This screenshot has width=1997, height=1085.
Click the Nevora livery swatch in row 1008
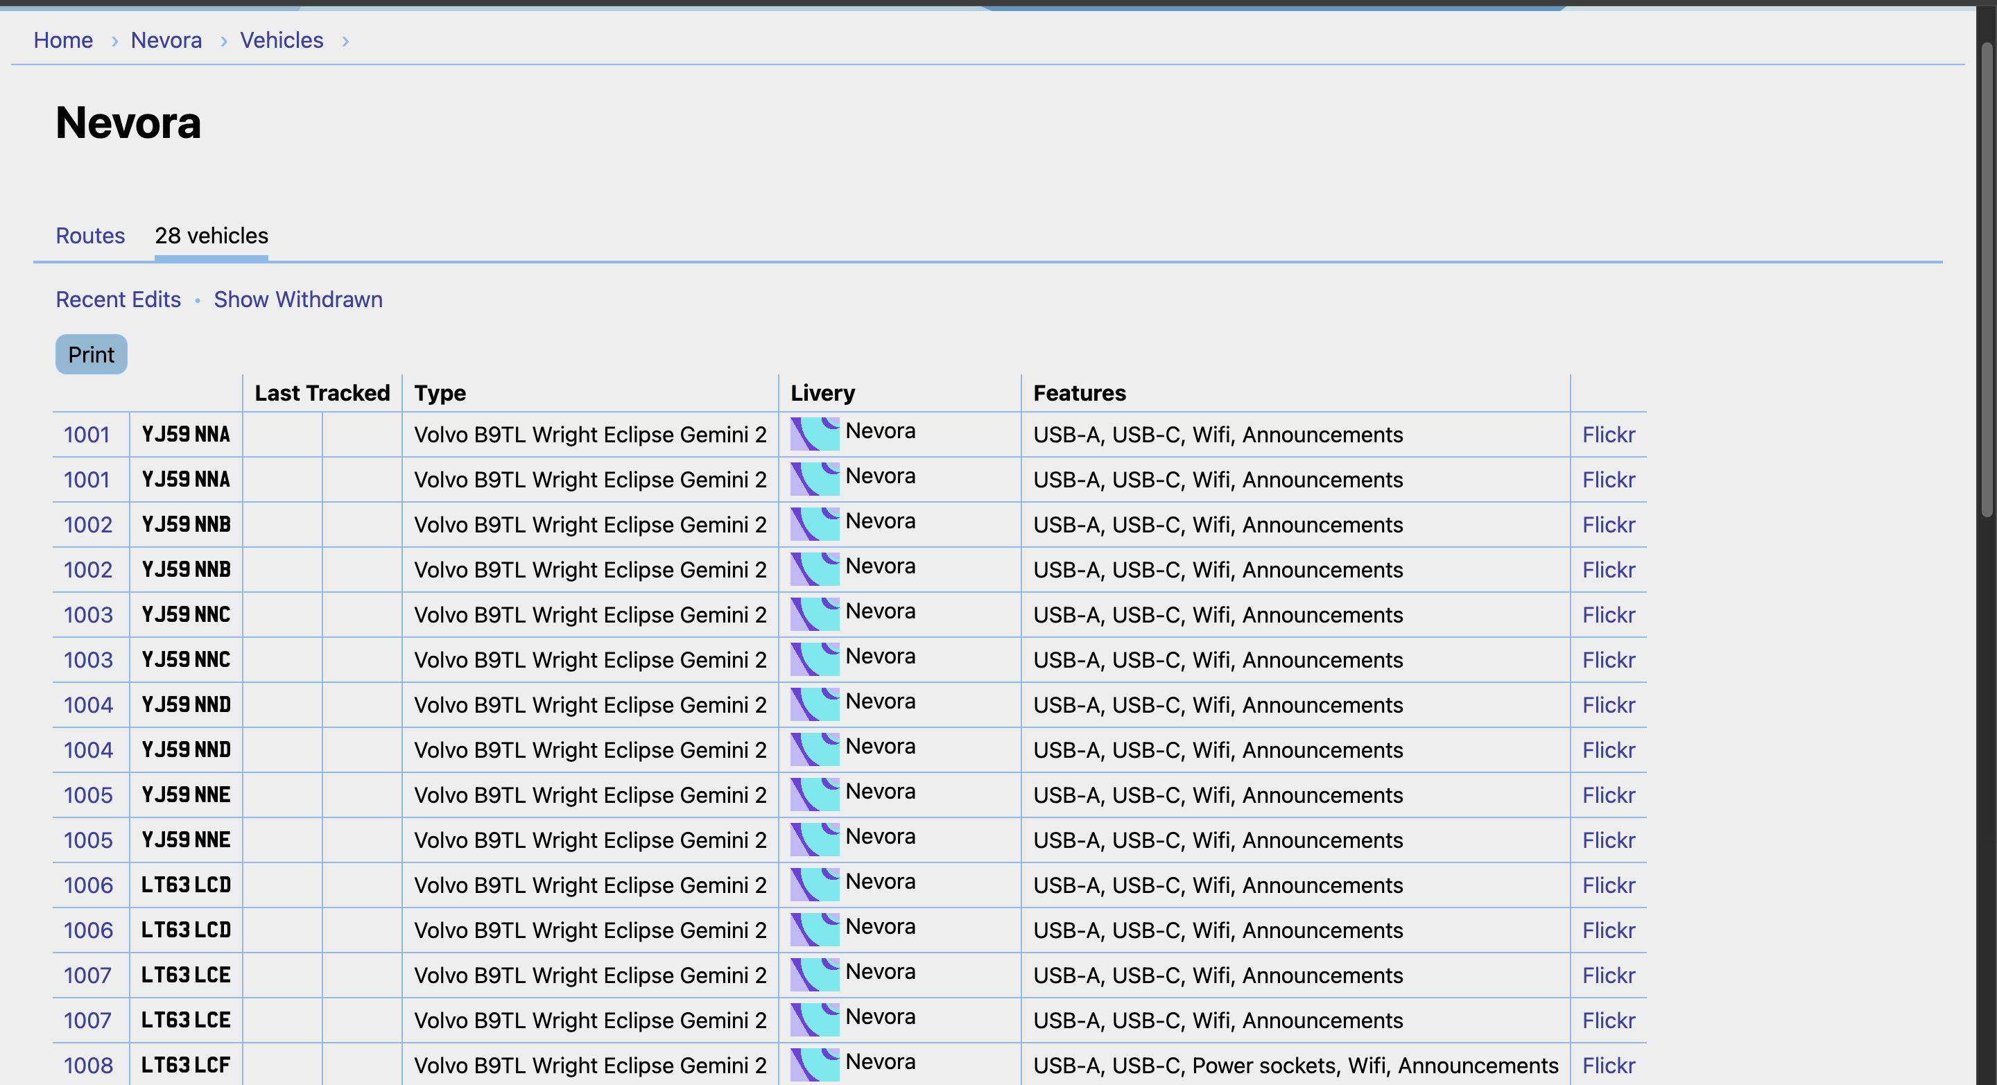[815, 1064]
